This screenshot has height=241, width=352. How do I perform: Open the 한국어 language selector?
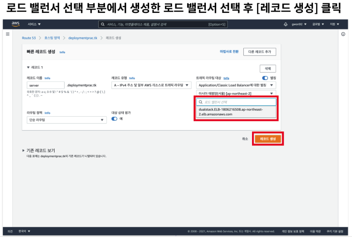[24, 231]
